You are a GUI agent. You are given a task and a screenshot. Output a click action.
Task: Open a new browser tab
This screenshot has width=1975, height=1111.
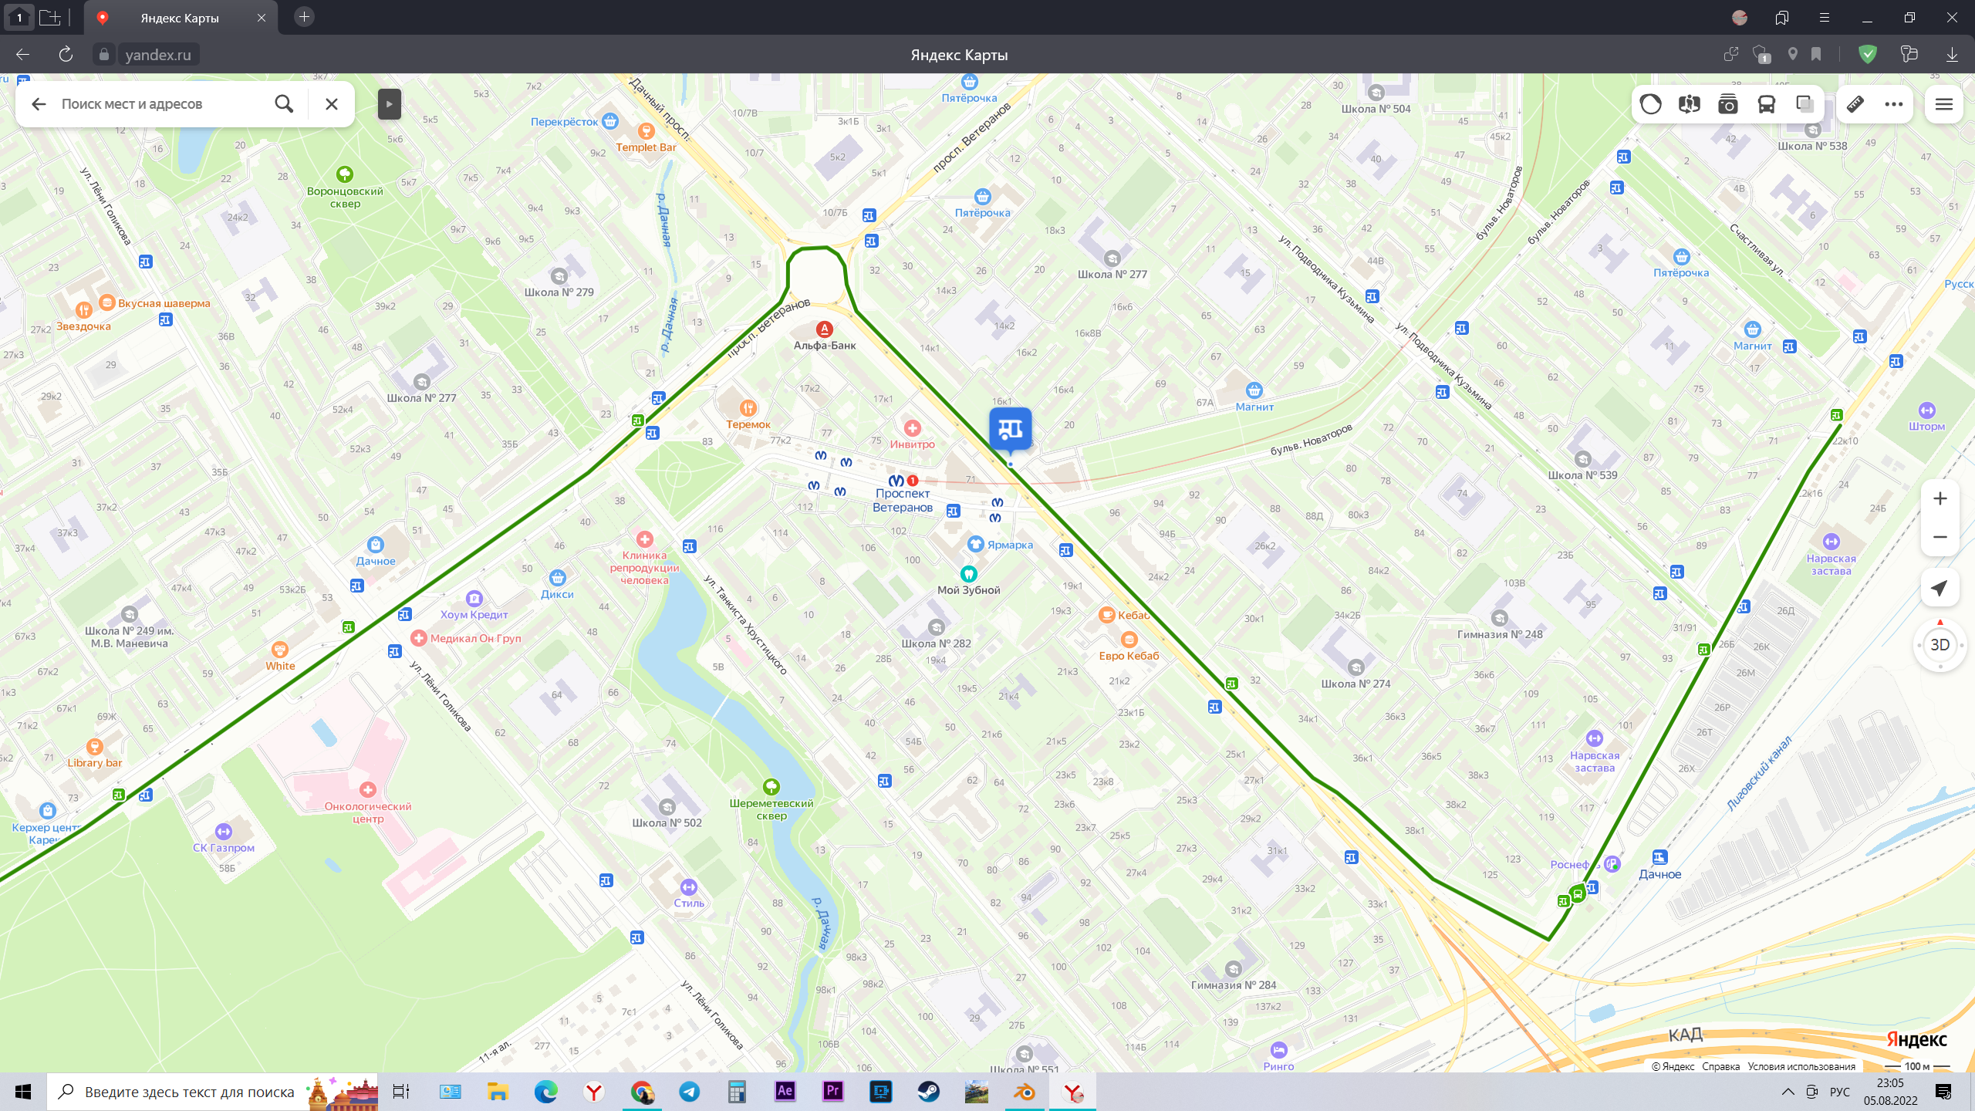[x=304, y=17]
